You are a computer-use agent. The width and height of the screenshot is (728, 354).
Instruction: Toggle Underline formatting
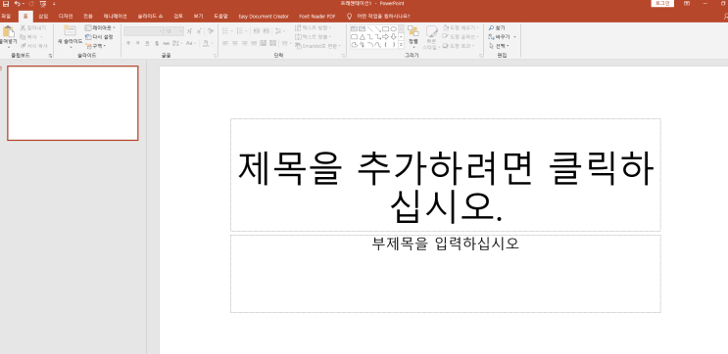coord(147,43)
